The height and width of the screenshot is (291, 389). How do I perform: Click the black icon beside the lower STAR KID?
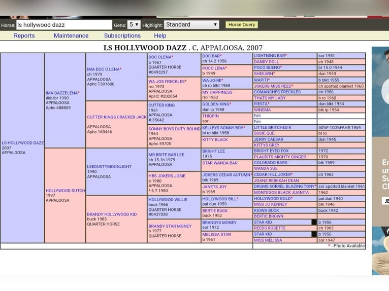(314, 234)
